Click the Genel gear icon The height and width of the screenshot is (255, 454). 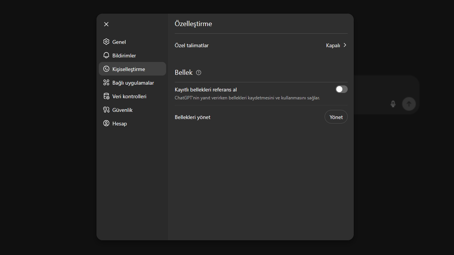pyautogui.click(x=106, y=42)
